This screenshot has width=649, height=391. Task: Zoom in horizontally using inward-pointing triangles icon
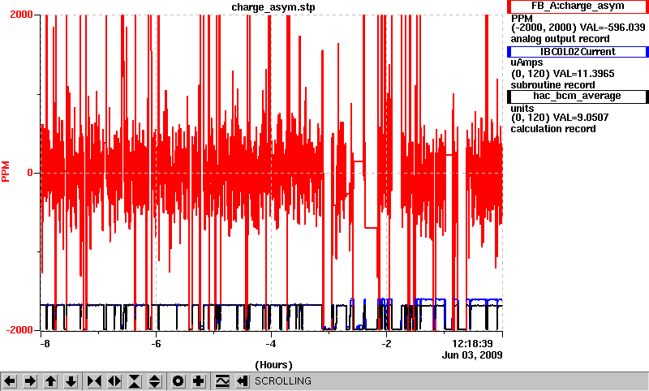pyautogui.click(x=94, y=381)
